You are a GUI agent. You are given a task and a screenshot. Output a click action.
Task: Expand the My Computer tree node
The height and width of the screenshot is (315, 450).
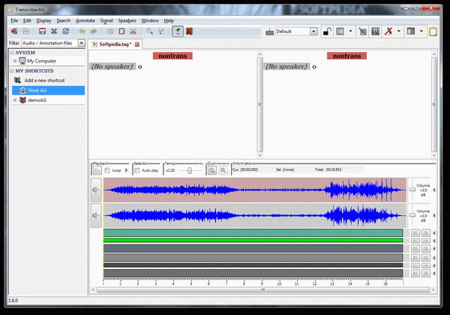point(15,61)
